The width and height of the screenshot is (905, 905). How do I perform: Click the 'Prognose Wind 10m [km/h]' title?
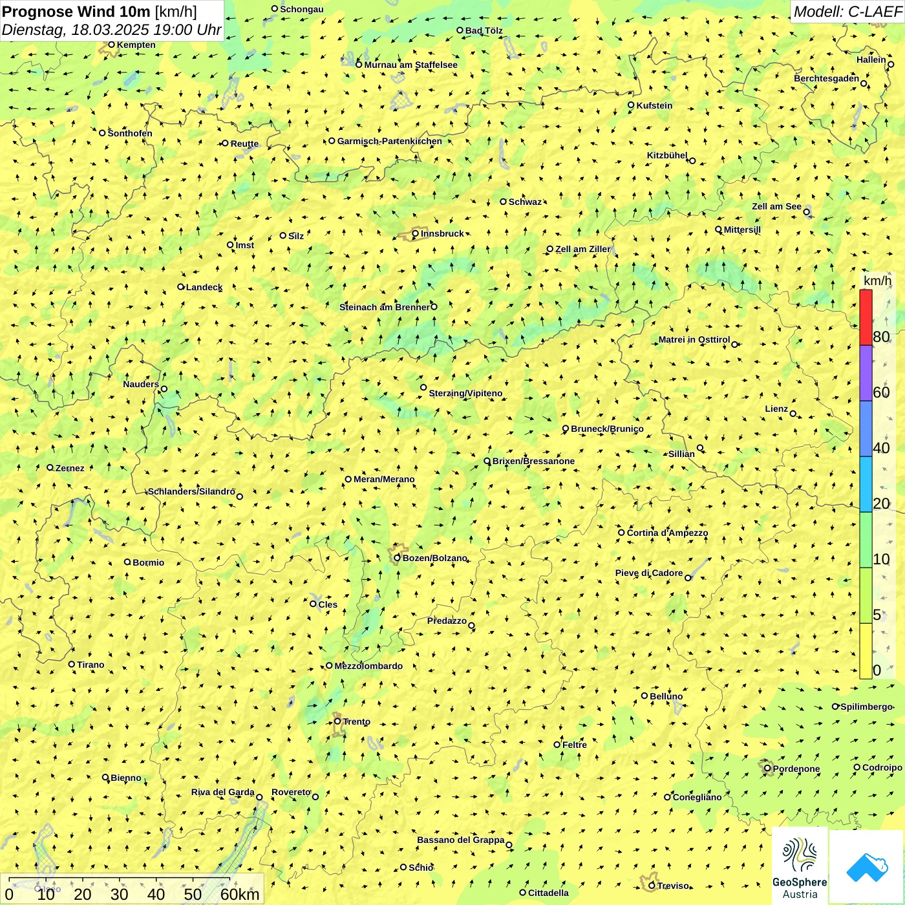click(100, 12)
